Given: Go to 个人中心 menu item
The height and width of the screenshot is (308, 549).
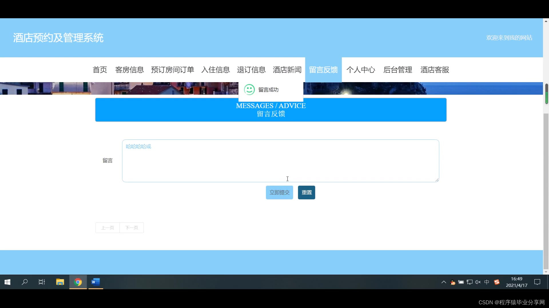Looking at the screenshot, I should pyautogui.click(x=361, y=70).
